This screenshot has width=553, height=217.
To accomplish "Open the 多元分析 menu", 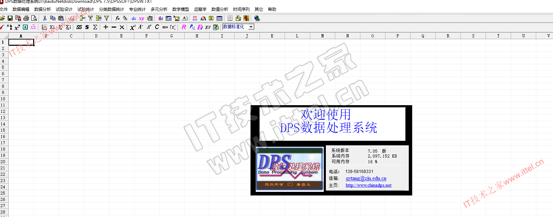I will pos(159,9).
